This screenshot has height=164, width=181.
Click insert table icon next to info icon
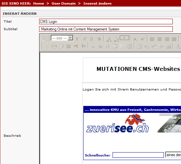tap(115, 46)
